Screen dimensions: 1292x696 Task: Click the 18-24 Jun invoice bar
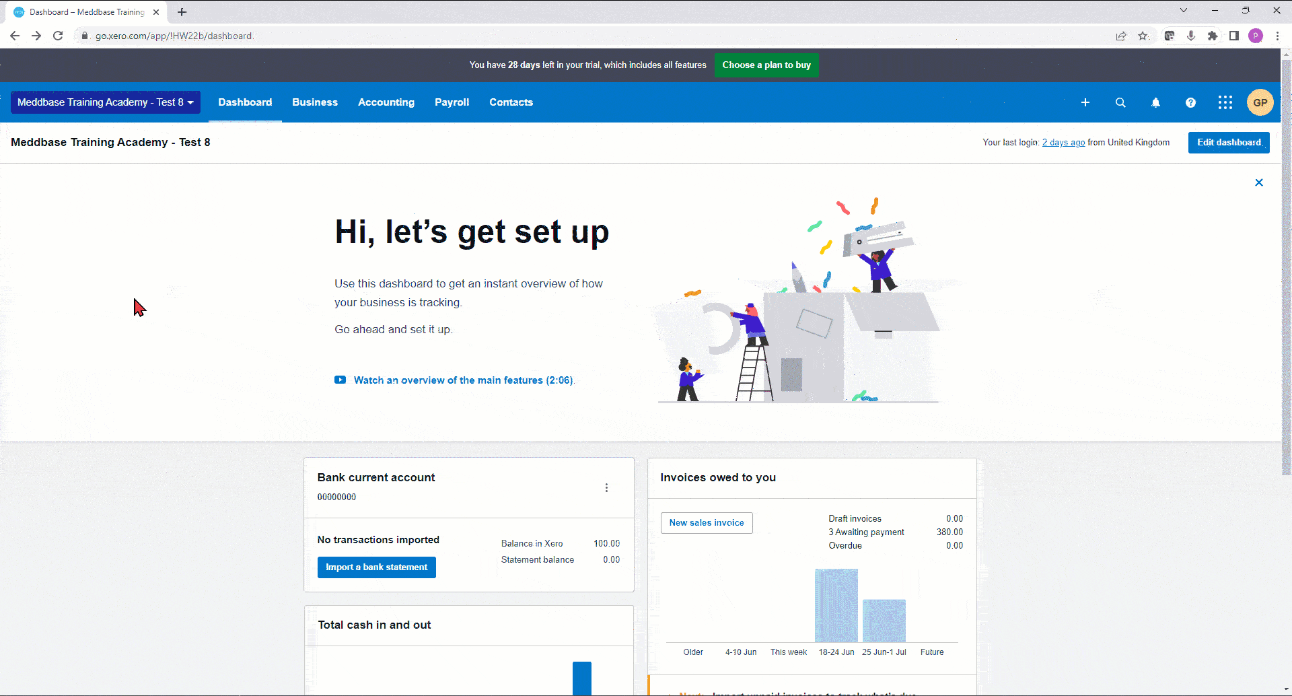tap(836, 605)
